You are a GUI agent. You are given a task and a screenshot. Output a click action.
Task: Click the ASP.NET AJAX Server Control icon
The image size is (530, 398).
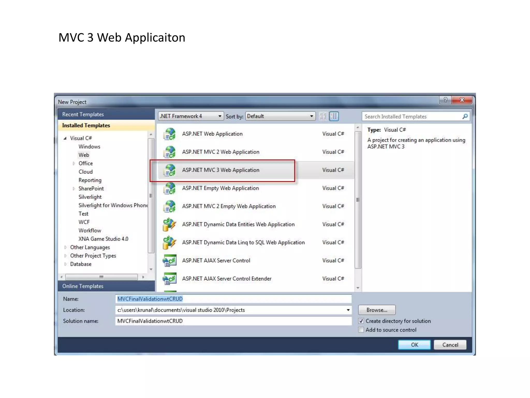coord(170,261)
